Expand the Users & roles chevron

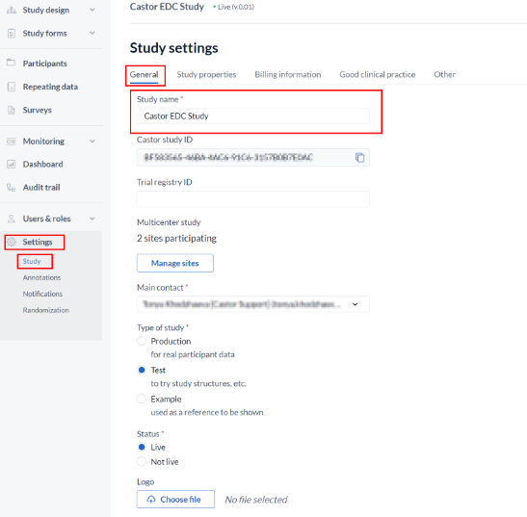tap(92, 219)
